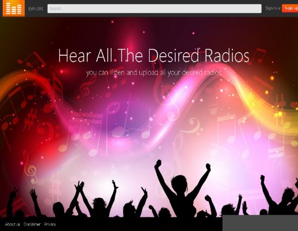The width and height of the screenshot is (298, 231).
Task: Click the 'Hear All The Desired Radios' headline
Action: click(x=153, y=55)
